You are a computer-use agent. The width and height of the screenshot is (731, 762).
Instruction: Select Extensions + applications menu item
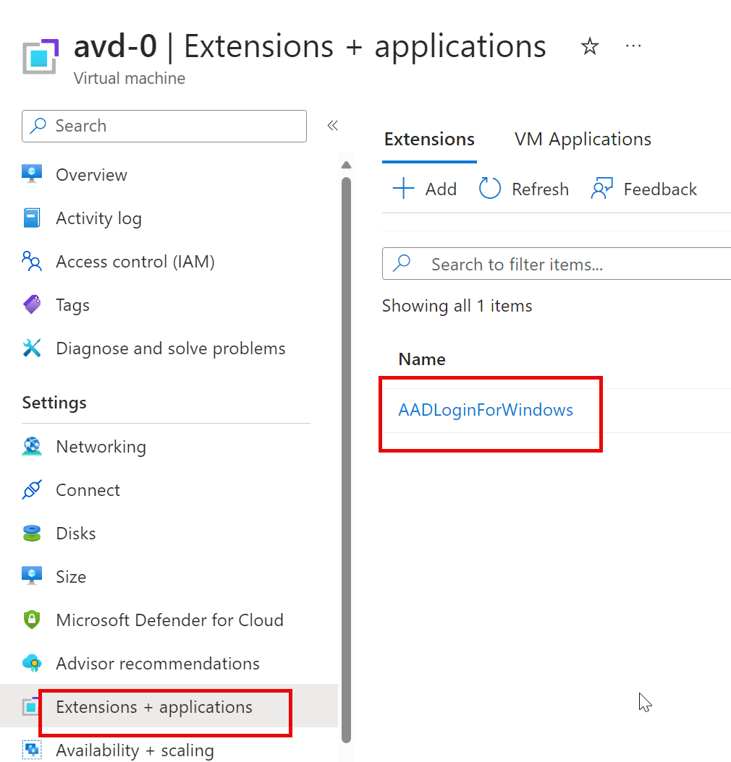(x=169, y=706)
